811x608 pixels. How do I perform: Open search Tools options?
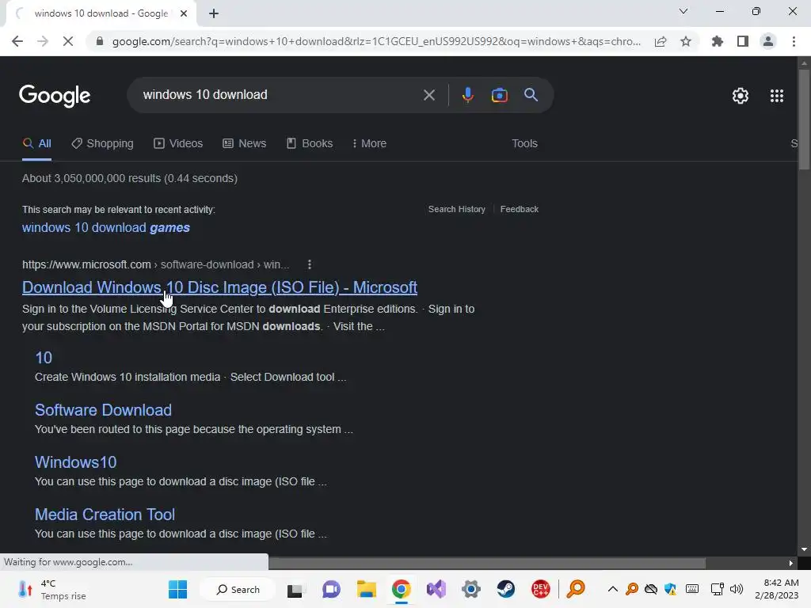(x=524, y=144)
